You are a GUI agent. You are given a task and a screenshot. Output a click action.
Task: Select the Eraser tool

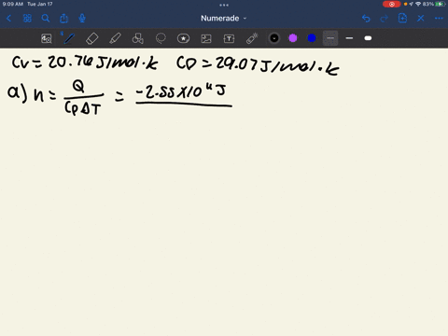(x=92, y=38)
